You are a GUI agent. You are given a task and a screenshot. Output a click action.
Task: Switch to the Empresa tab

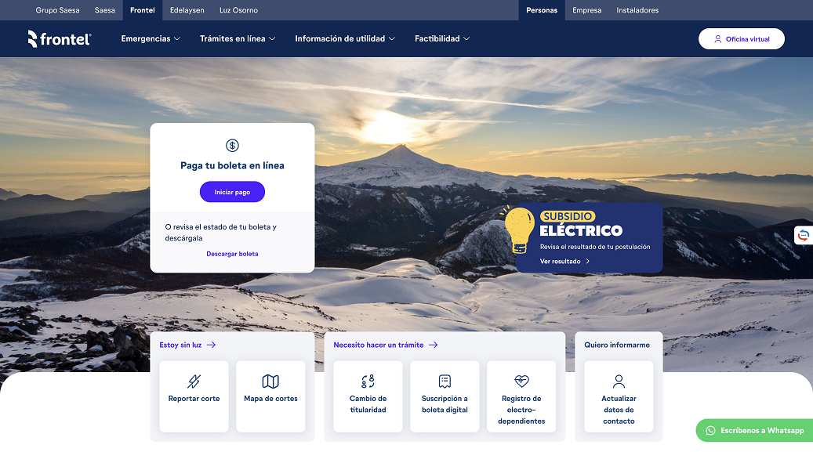(587, 10)
